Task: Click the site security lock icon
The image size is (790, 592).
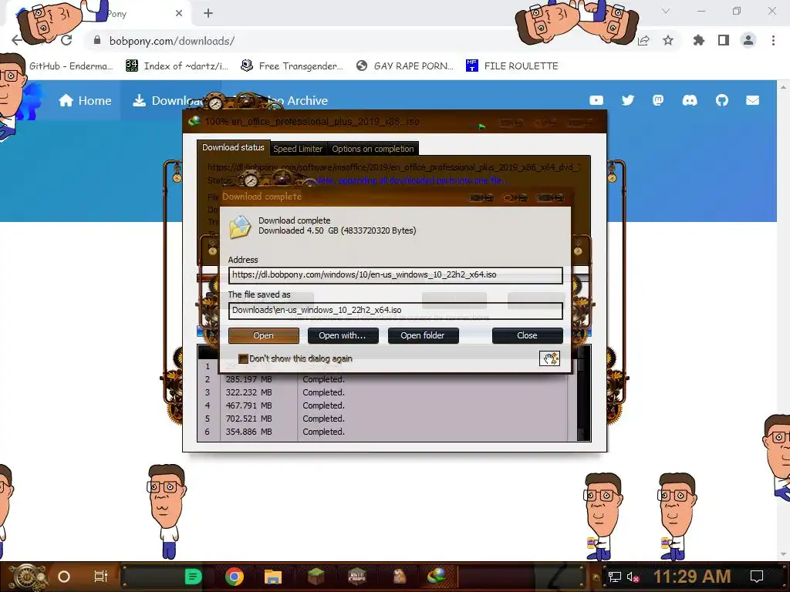Action: click(x=97, y=41)
